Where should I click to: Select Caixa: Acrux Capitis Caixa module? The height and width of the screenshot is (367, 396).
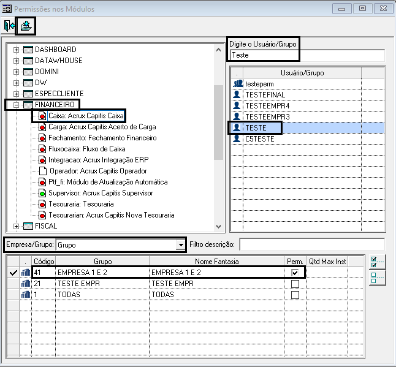tap(86, 116)
